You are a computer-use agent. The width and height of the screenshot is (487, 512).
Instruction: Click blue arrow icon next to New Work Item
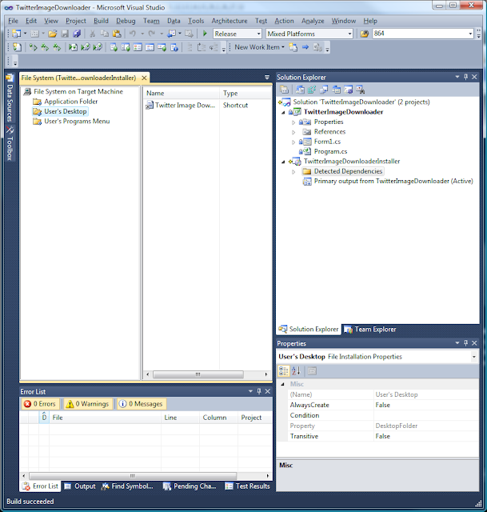(305, 47)
